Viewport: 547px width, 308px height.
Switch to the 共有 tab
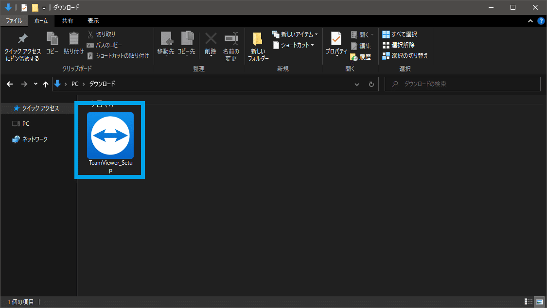tap(67, 21)
